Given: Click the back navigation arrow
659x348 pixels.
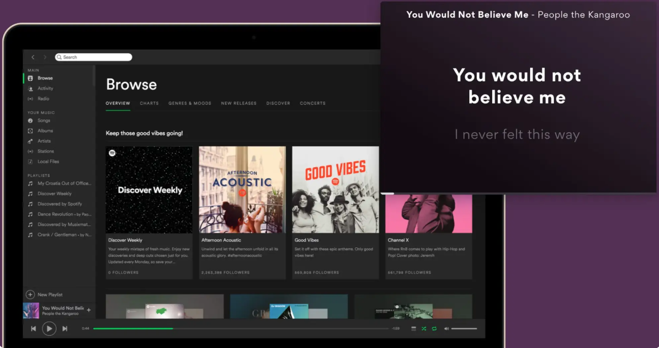Looking at the screenshot, I should 33,57.
